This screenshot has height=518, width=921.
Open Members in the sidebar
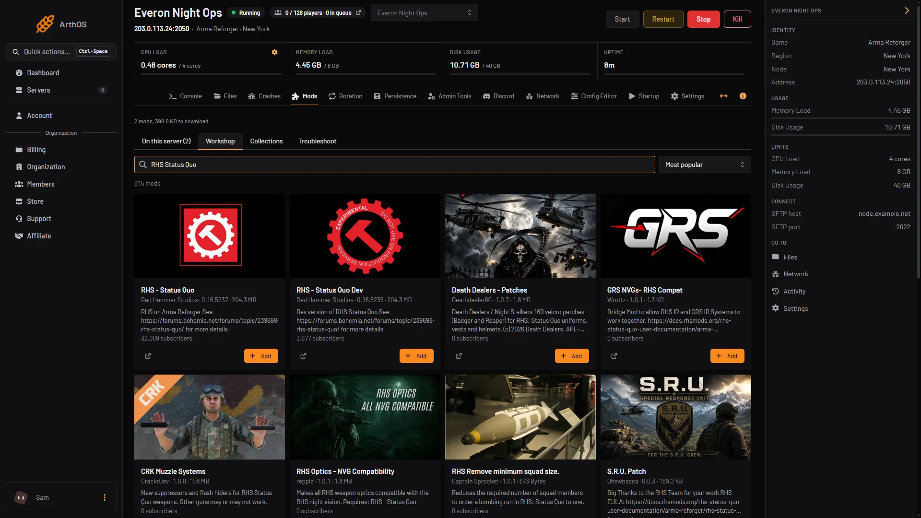[61, 184]
